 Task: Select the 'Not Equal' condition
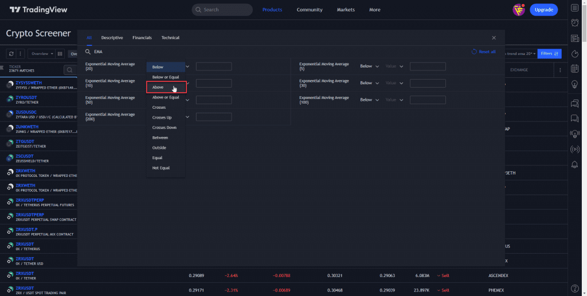[166, 168]
